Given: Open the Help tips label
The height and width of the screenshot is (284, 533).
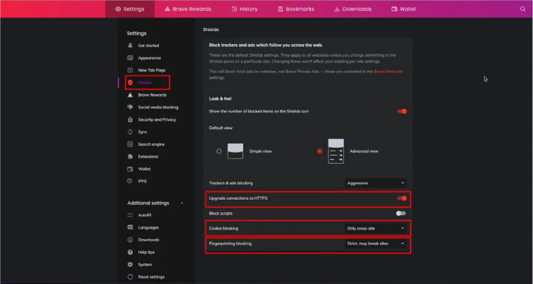Looking at the screenshot, I should (x=146, y=252).
